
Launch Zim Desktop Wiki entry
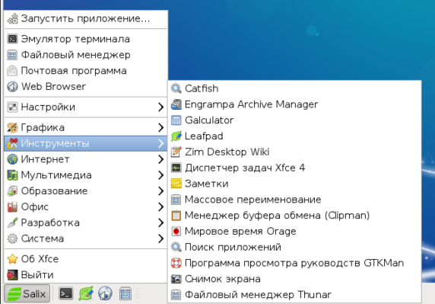294,152
